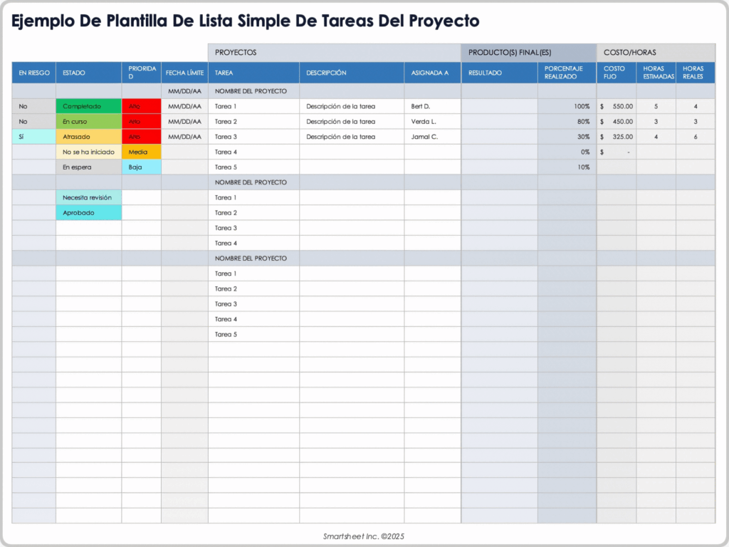Select the cyan "Aprobado" status cell
This screenshot has width=729, height=547.
[88, 213]
